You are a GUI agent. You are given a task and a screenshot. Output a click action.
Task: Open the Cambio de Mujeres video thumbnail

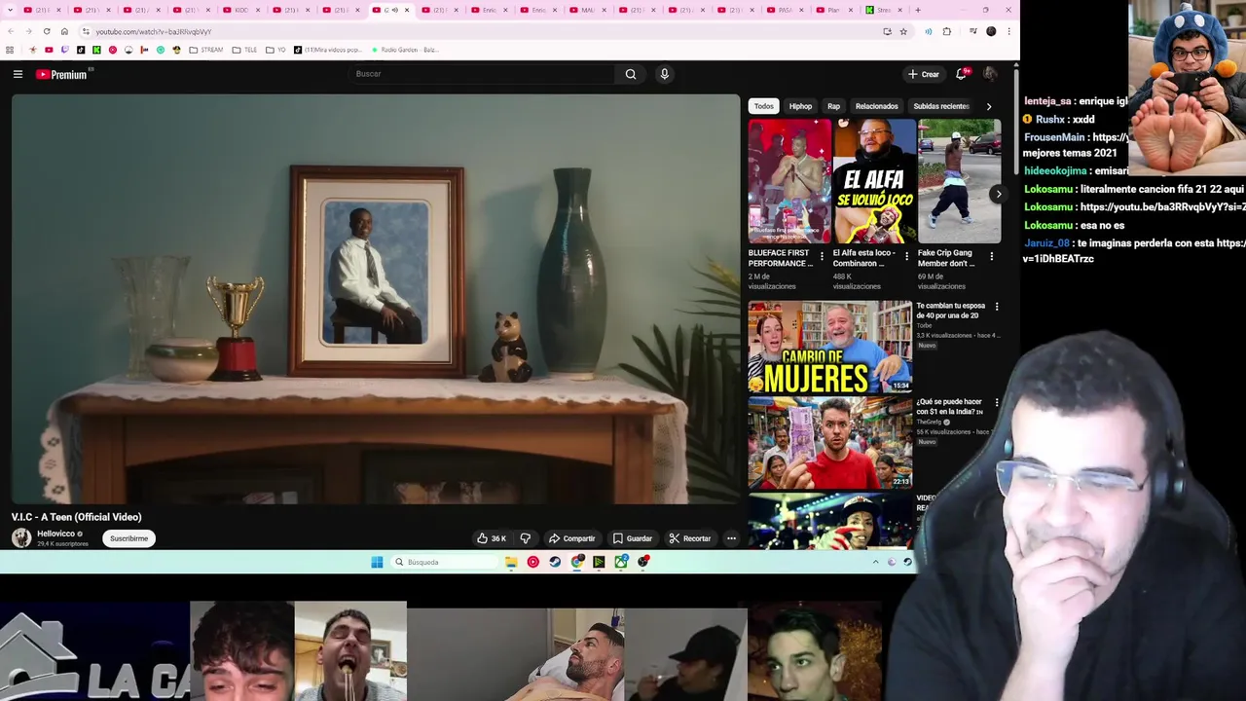point(830,347)
